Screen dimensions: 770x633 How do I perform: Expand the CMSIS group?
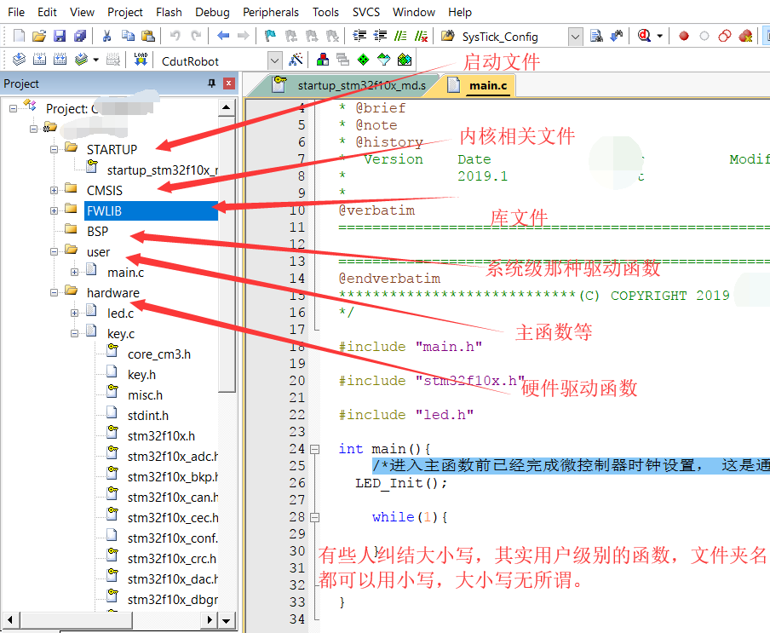point(54,190)
